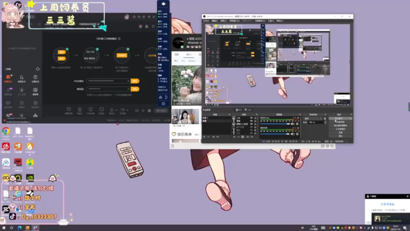Image resolution: width=410 pixels, height=231 pixels.
Task: Add a new source in OBS
Action: 234,137
